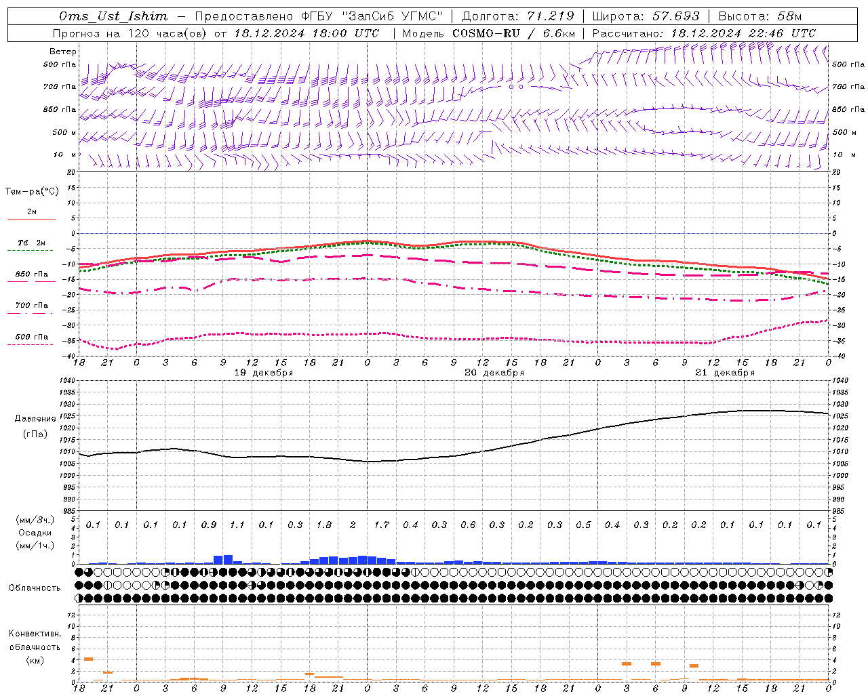Click the forecast start "18.12.2024 18:00 UTC"
Viewport: 868px width, 694px height.
point(306,33)
